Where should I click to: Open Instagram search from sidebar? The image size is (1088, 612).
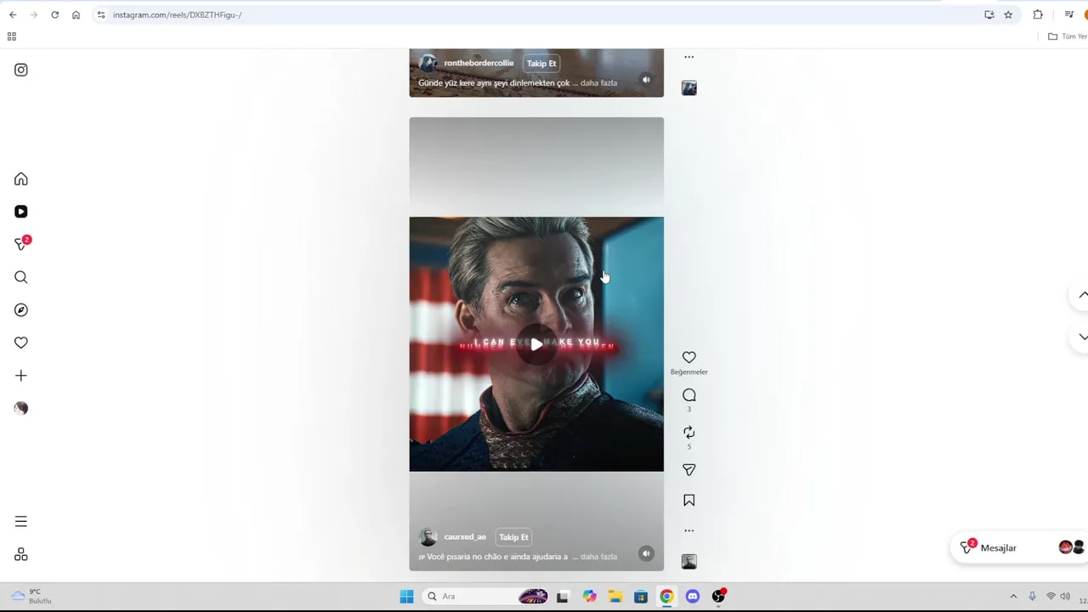(21, 277)
